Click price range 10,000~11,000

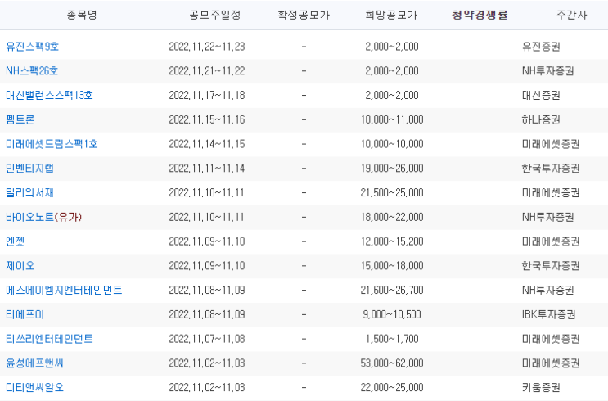coord(392,120)
